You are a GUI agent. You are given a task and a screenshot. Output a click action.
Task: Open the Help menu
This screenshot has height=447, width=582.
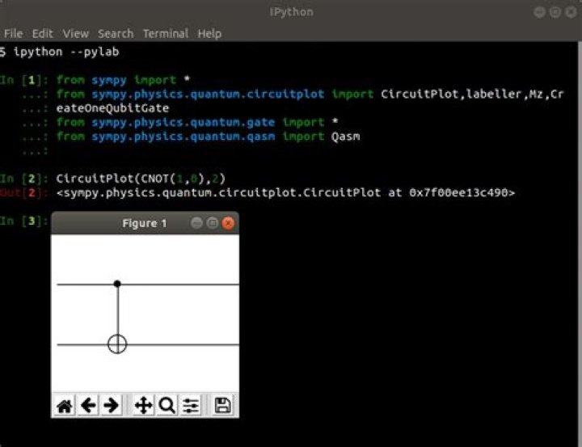(209, 34)
